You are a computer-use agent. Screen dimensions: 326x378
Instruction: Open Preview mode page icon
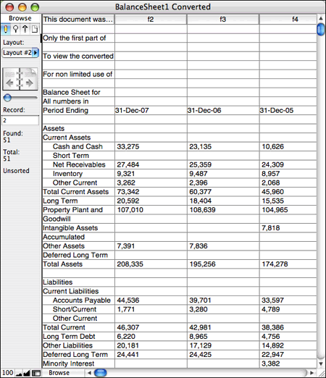tap(35, 29)
